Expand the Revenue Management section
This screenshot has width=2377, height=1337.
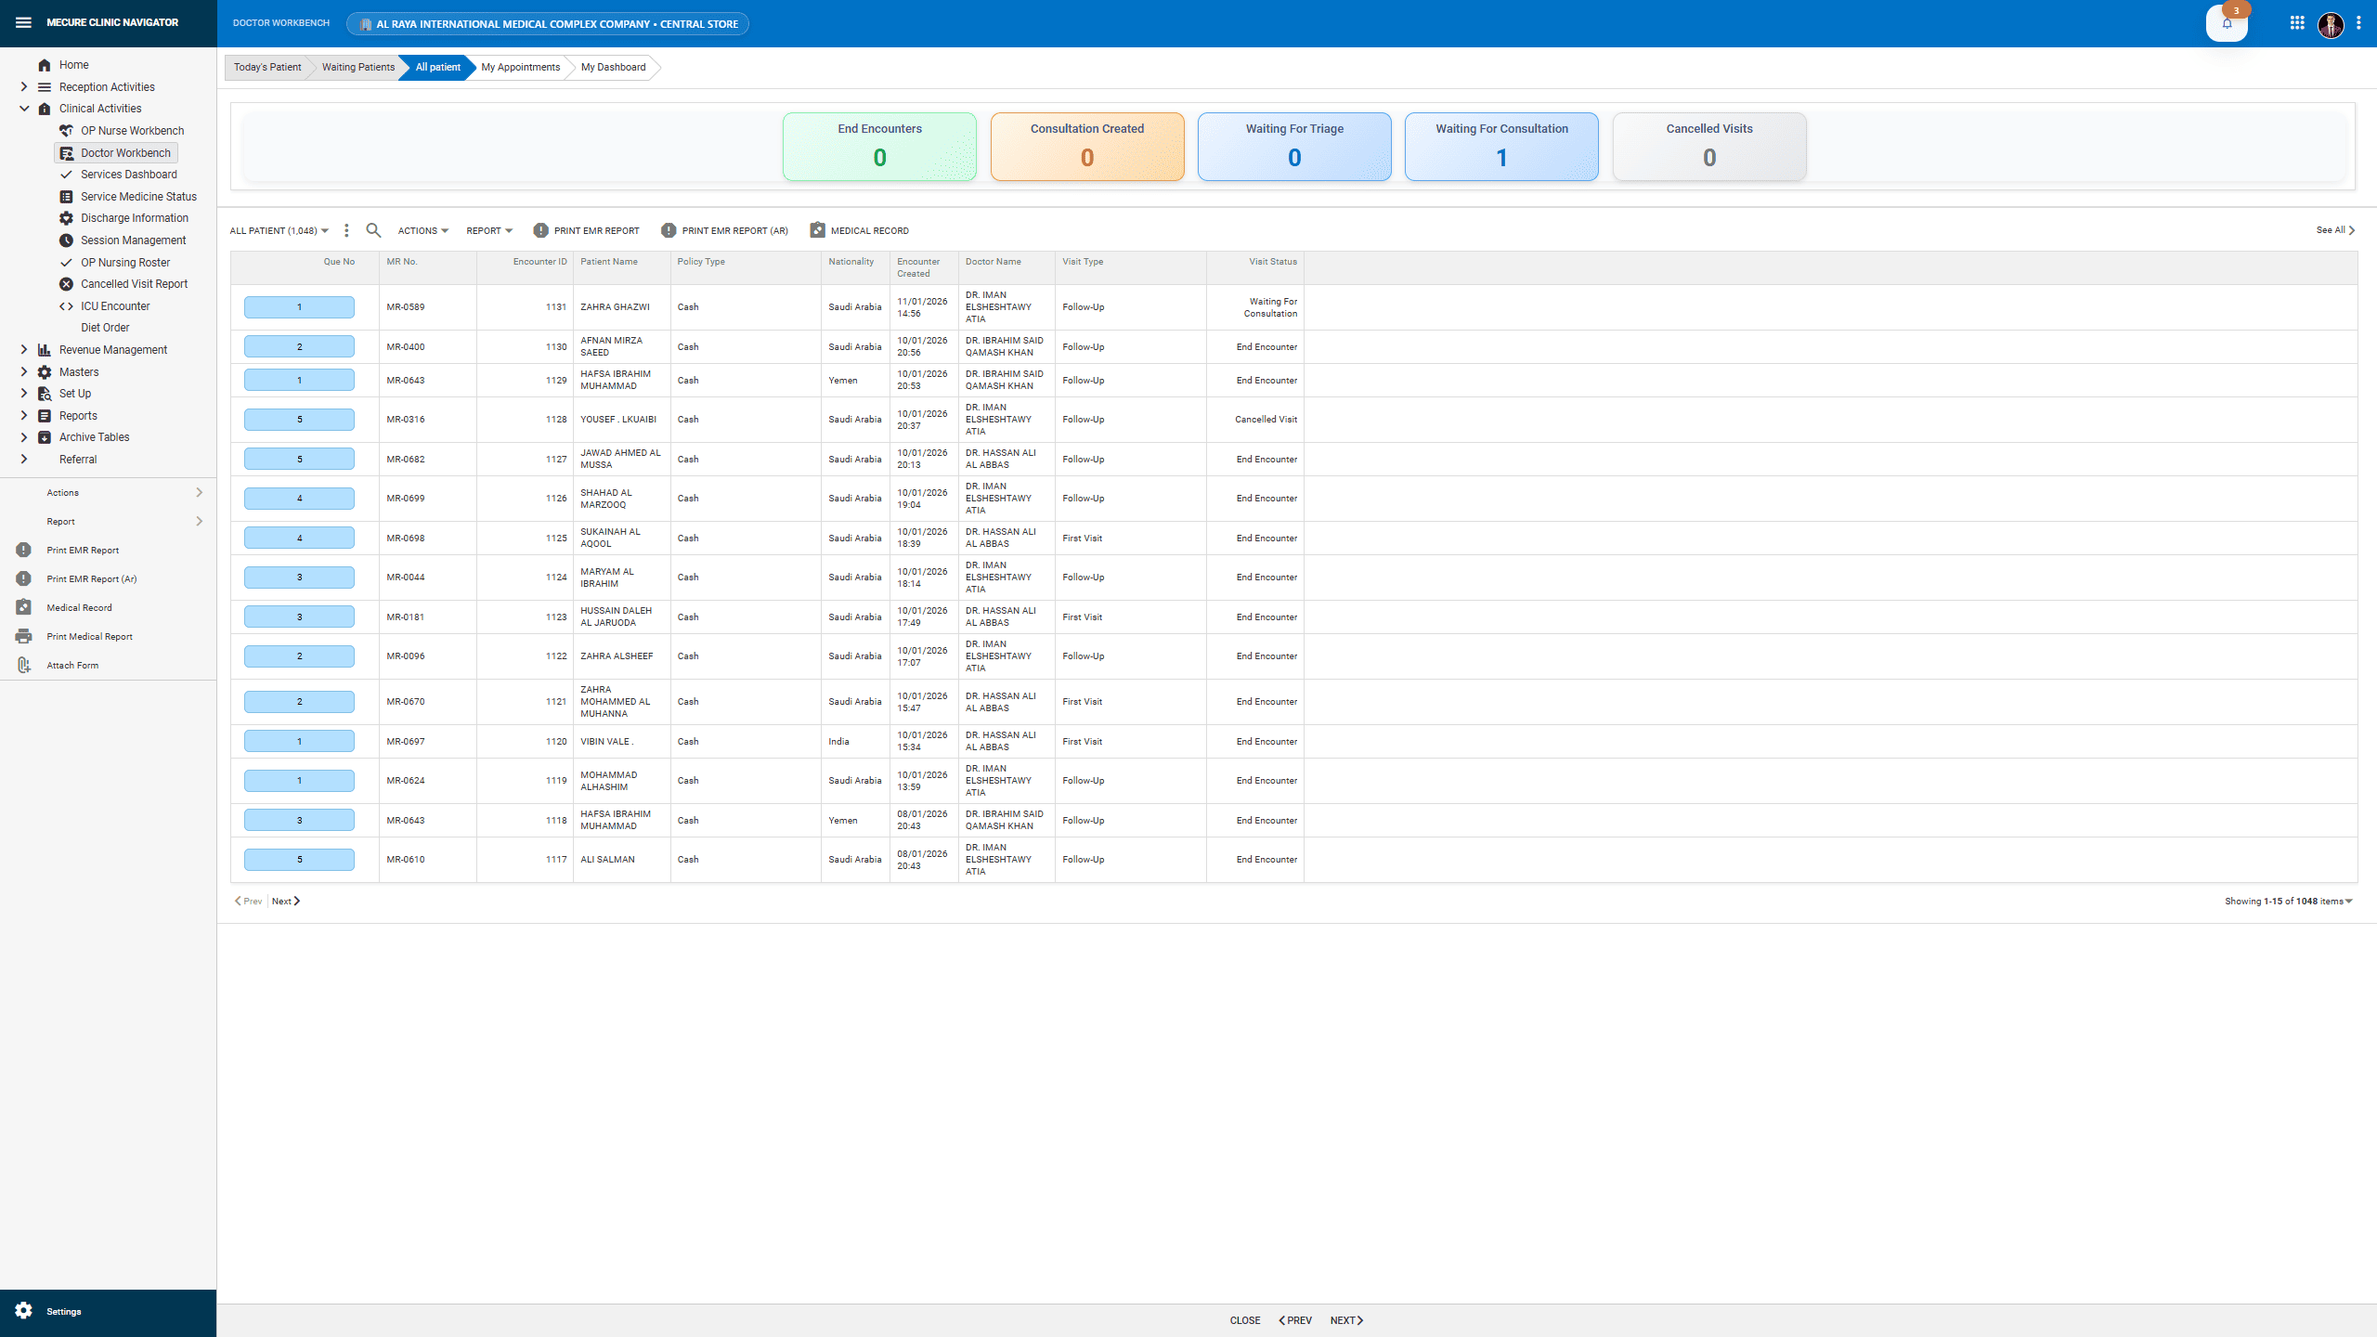tap(110, 349)
